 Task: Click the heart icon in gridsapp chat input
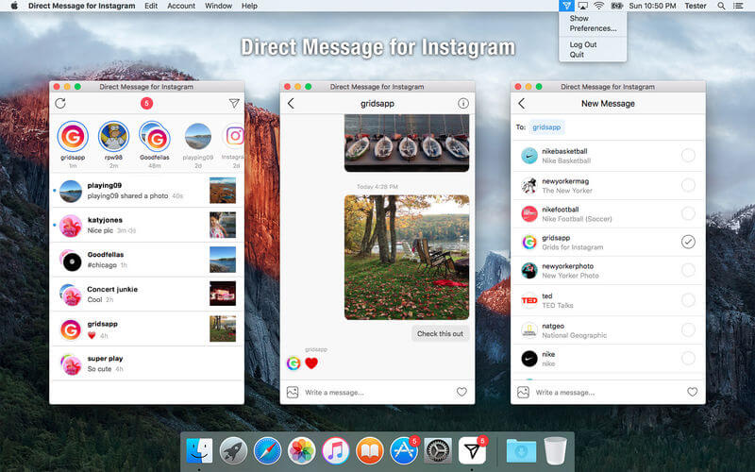tap(461, 392)
